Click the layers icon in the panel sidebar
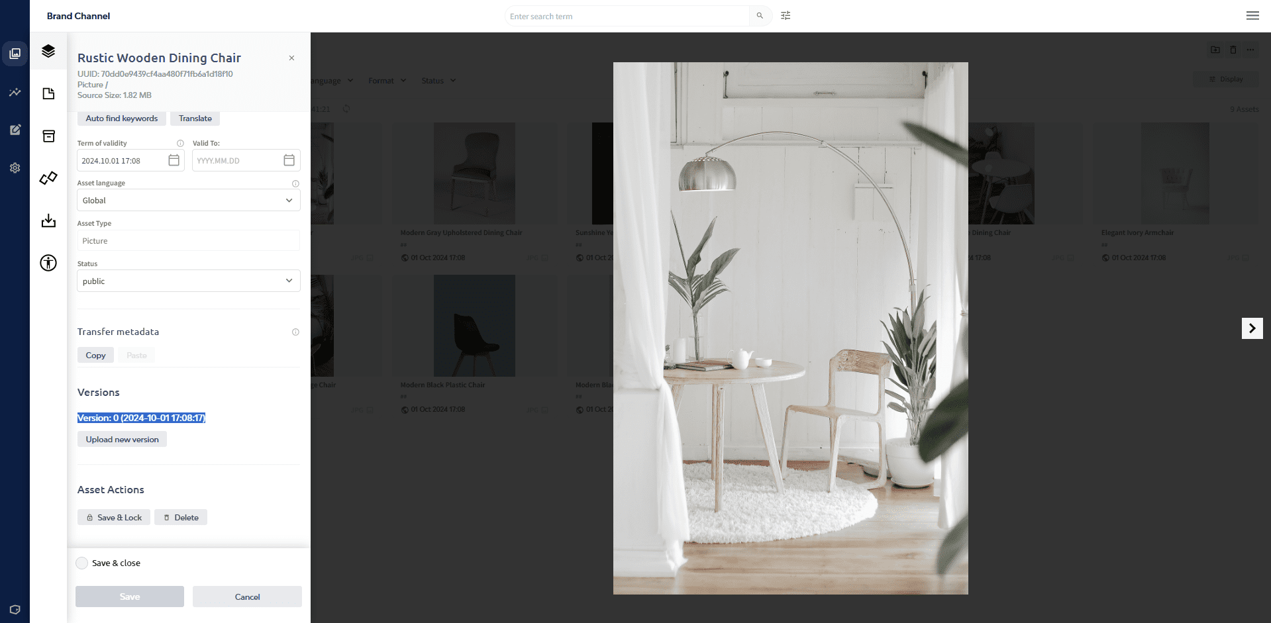This screenshot has height=623, width=1271. pos(48,51)
